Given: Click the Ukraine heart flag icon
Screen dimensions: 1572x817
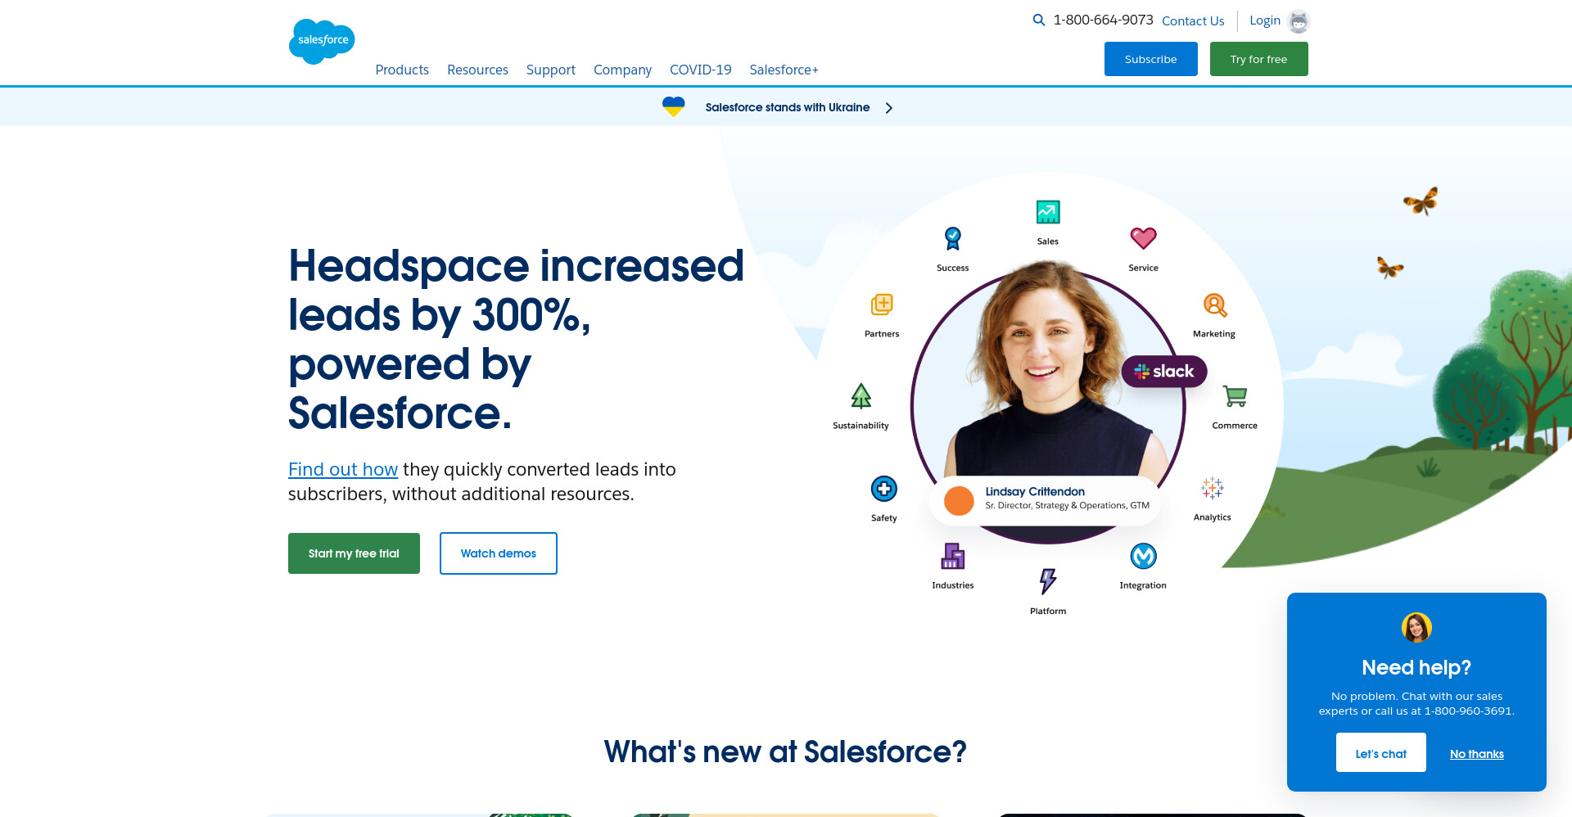Looking at the screenshot, I should pos(674,107).
